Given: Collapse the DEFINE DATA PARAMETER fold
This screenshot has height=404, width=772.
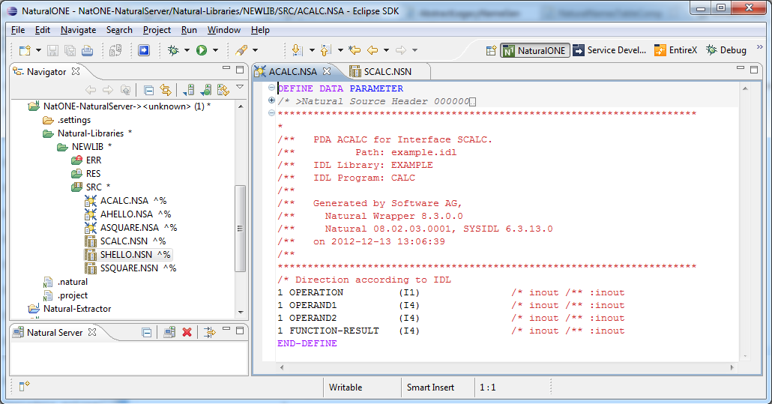Looking at the screenshot, I should [x=271, y=88].
